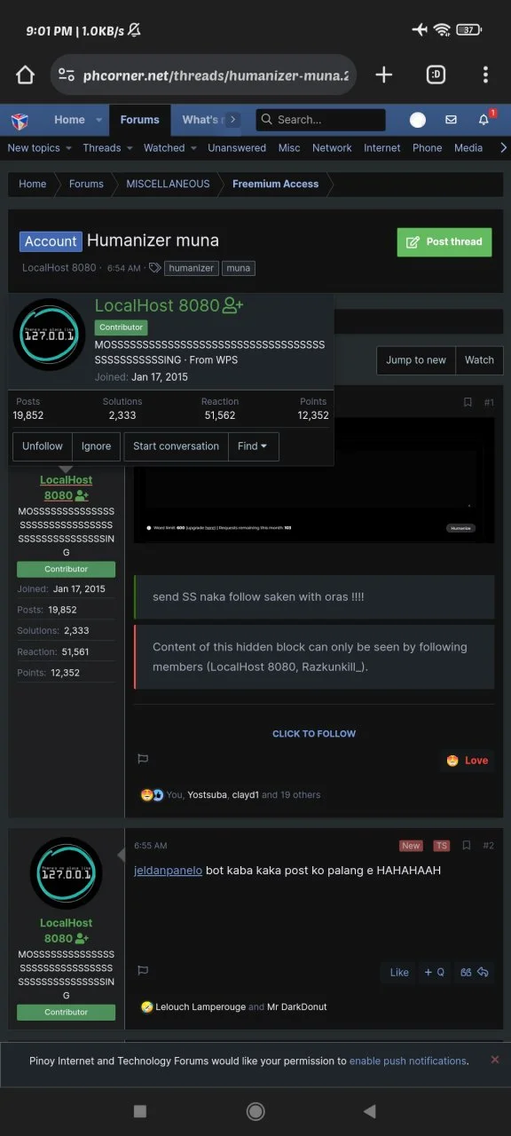The image size is (511, 1136).
Task: Open the Network sub-navigation item
Action: point(332,148)
